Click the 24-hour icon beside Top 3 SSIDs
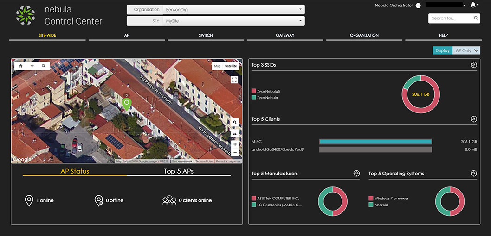 [x=473, y=65]
